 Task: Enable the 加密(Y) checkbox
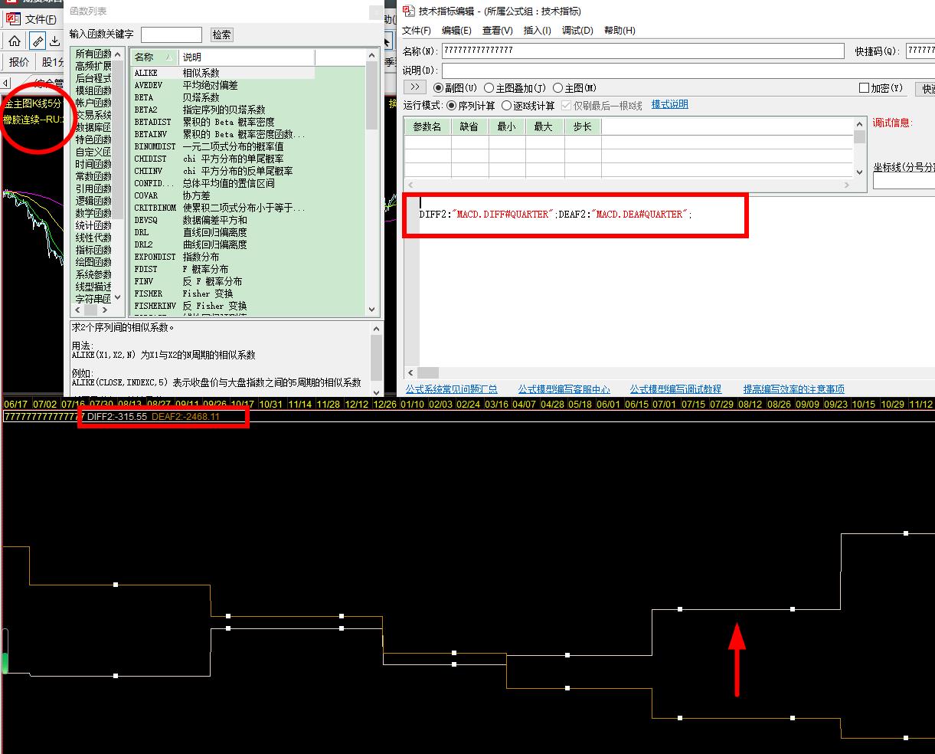tap(864, 88)
